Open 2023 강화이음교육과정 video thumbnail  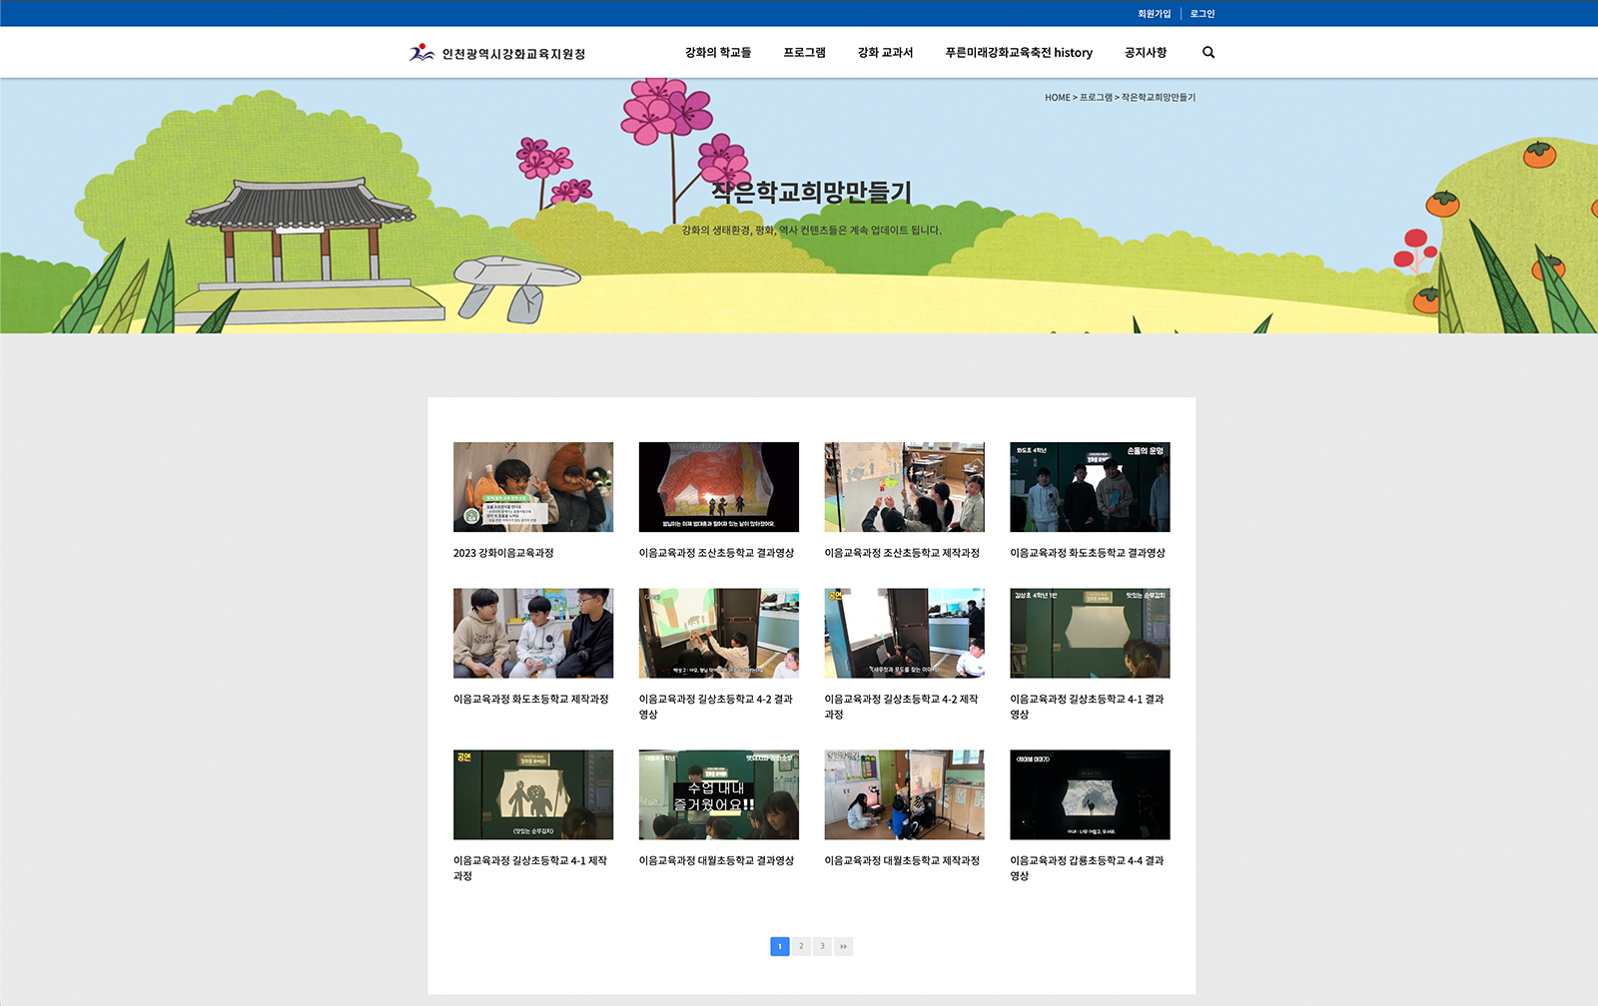pos(533,487)
